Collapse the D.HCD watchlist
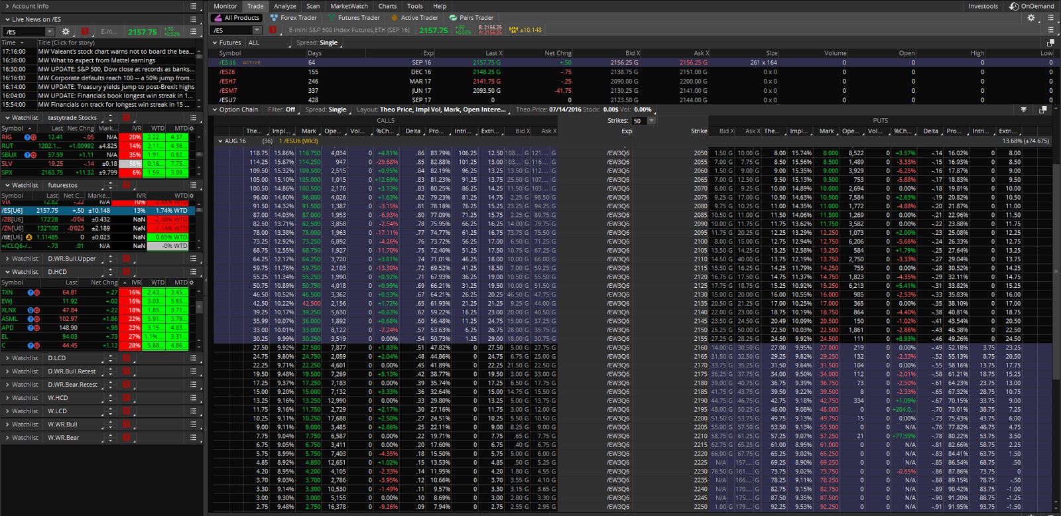1061x516 pixels. (7, 272)
